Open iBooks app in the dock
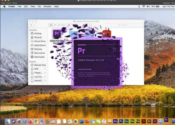 pos(110,121)
